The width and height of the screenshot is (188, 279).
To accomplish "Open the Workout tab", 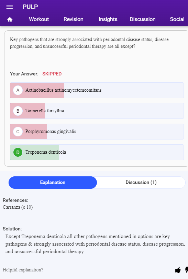I will 39,19.
